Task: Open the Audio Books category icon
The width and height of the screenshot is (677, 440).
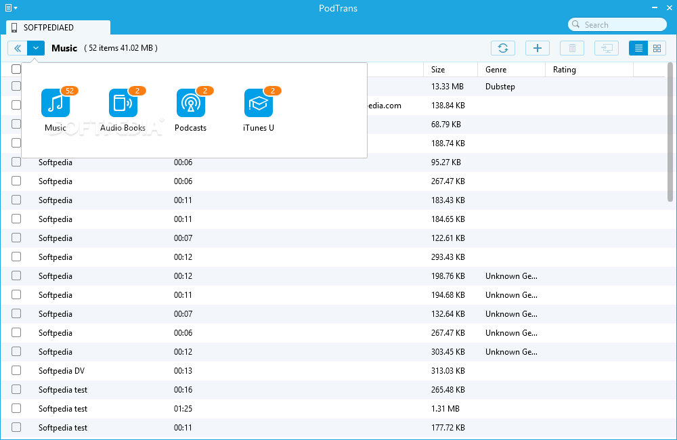Action: click(123, 103)
